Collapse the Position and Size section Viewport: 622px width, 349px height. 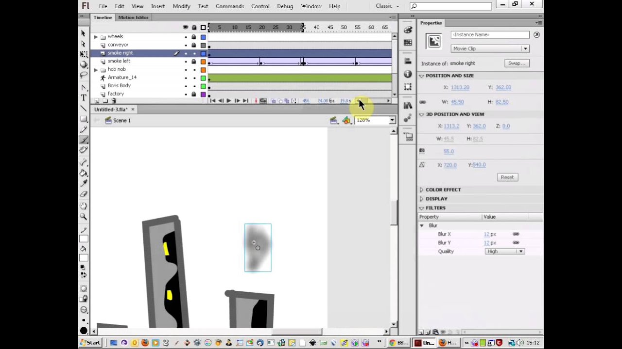[x=421, y=76]
